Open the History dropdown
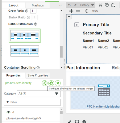The image size is (120, 123). 87,5
